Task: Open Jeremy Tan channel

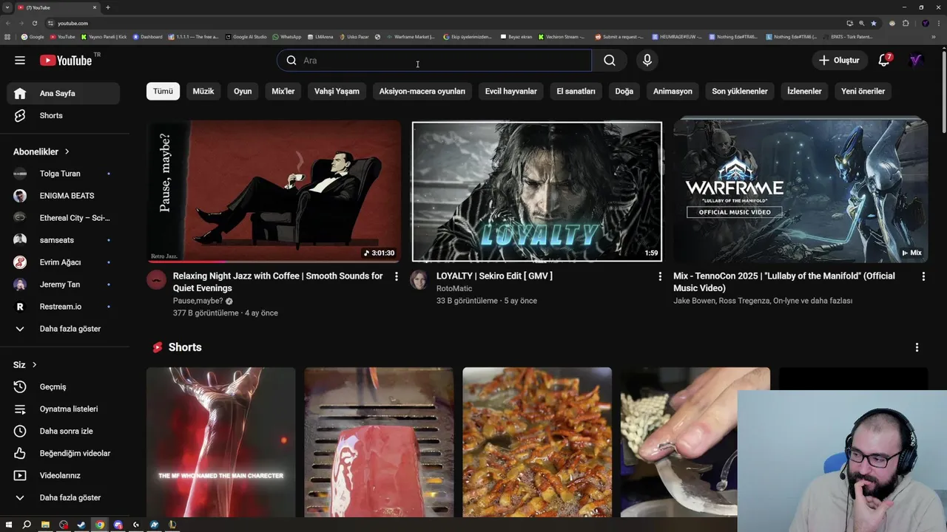Action: [63, 284]
